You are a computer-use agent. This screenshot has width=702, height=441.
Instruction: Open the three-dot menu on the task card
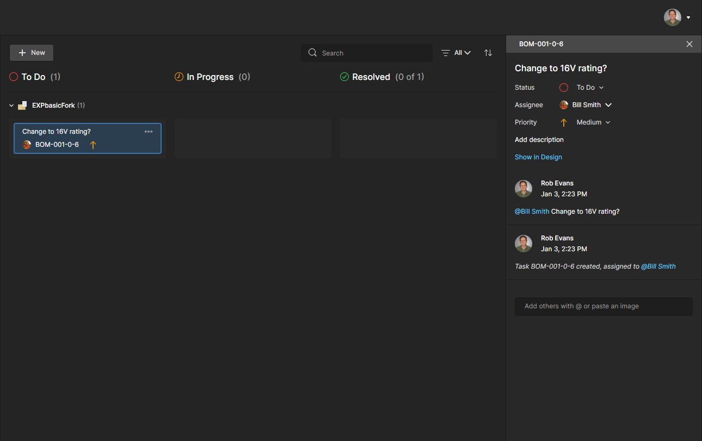(149, 132)
